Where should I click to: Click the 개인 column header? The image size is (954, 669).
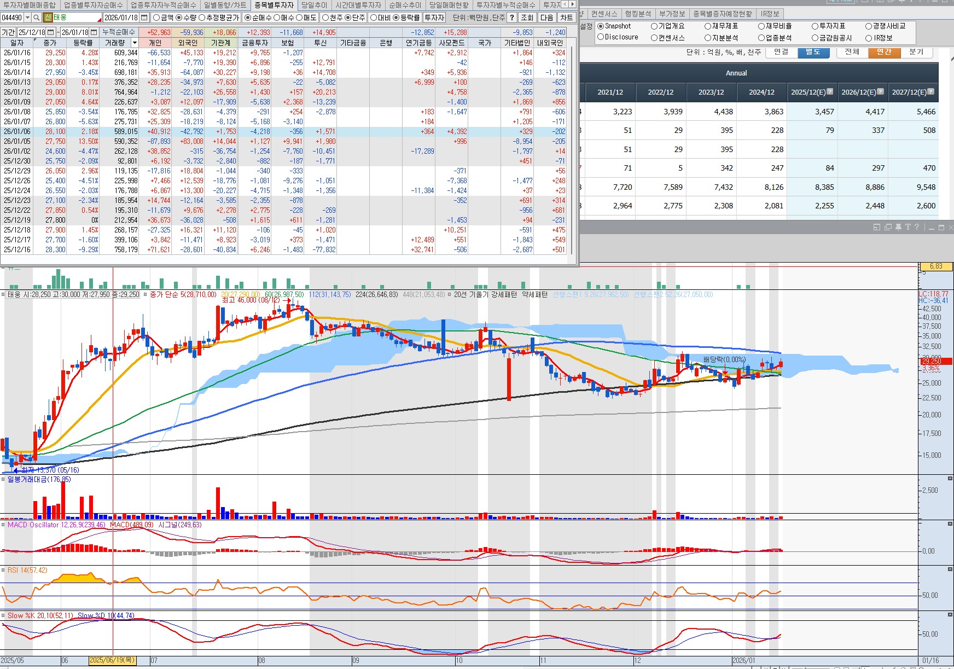coord(155,43)
